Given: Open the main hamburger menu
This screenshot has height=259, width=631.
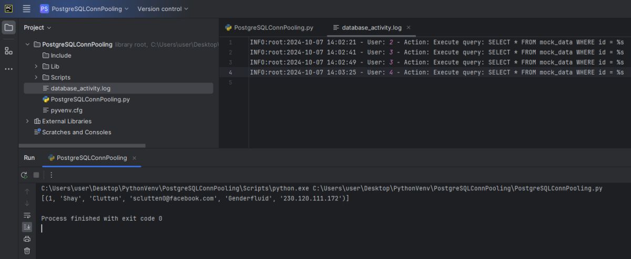Looking at the screenshot, I should click(27, 9).
